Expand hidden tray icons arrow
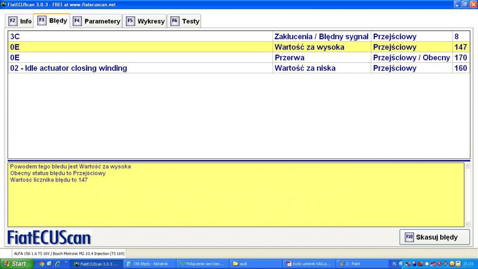The width and height of the screenshot is (478, 269). click(x=401, y=264)
